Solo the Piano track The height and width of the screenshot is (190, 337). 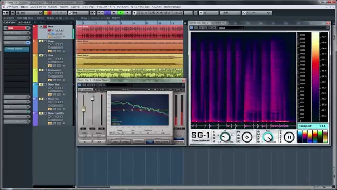45,41
